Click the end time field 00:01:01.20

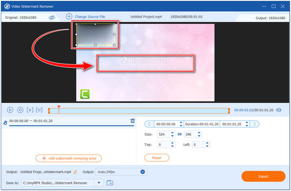coord(232,124)
